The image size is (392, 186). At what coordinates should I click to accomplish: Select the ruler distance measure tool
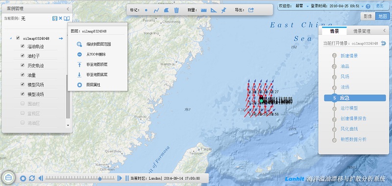204,10
